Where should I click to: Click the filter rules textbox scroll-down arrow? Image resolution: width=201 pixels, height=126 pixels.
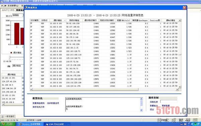[x=141, y=110]
